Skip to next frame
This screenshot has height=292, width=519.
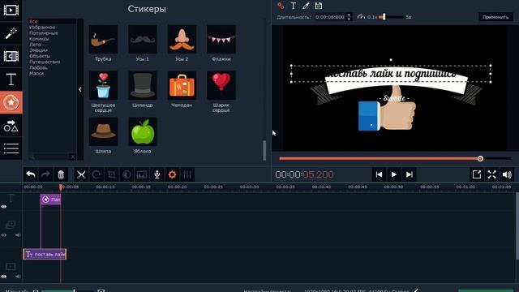410,174
